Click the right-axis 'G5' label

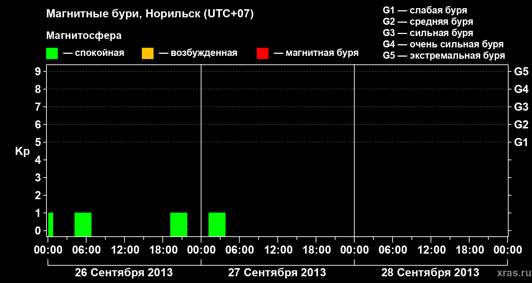coord(521,71)
